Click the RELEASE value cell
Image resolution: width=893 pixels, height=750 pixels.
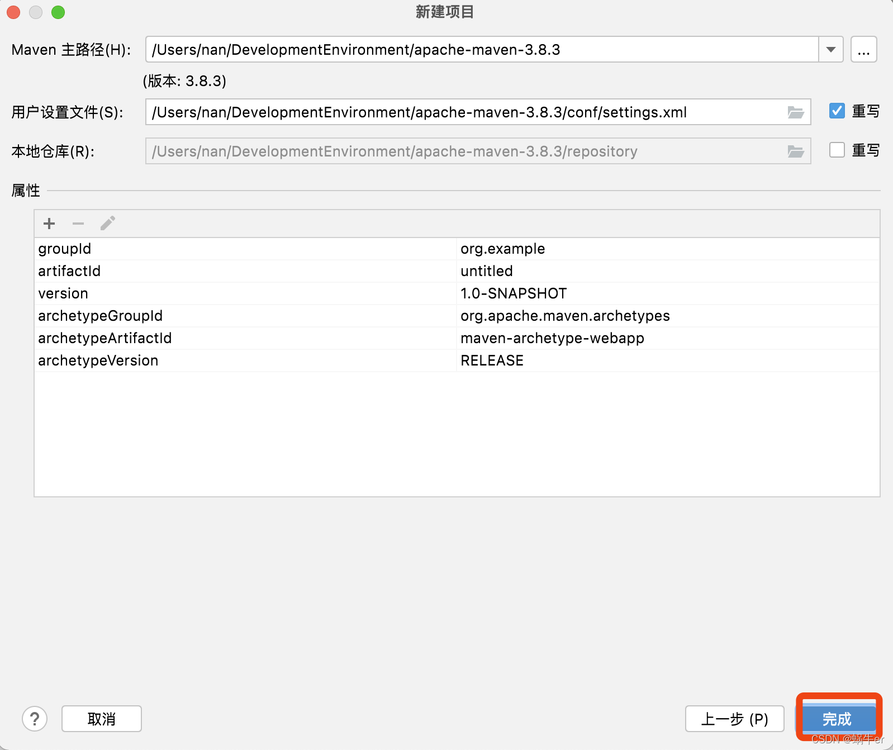pyautogui.click(x=668, y=360)
